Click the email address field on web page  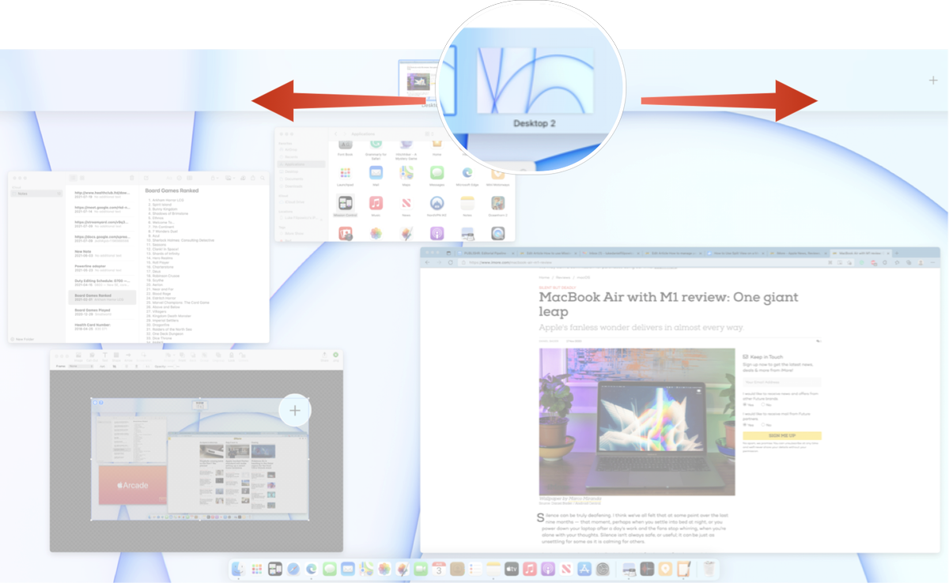click(782, 382)
